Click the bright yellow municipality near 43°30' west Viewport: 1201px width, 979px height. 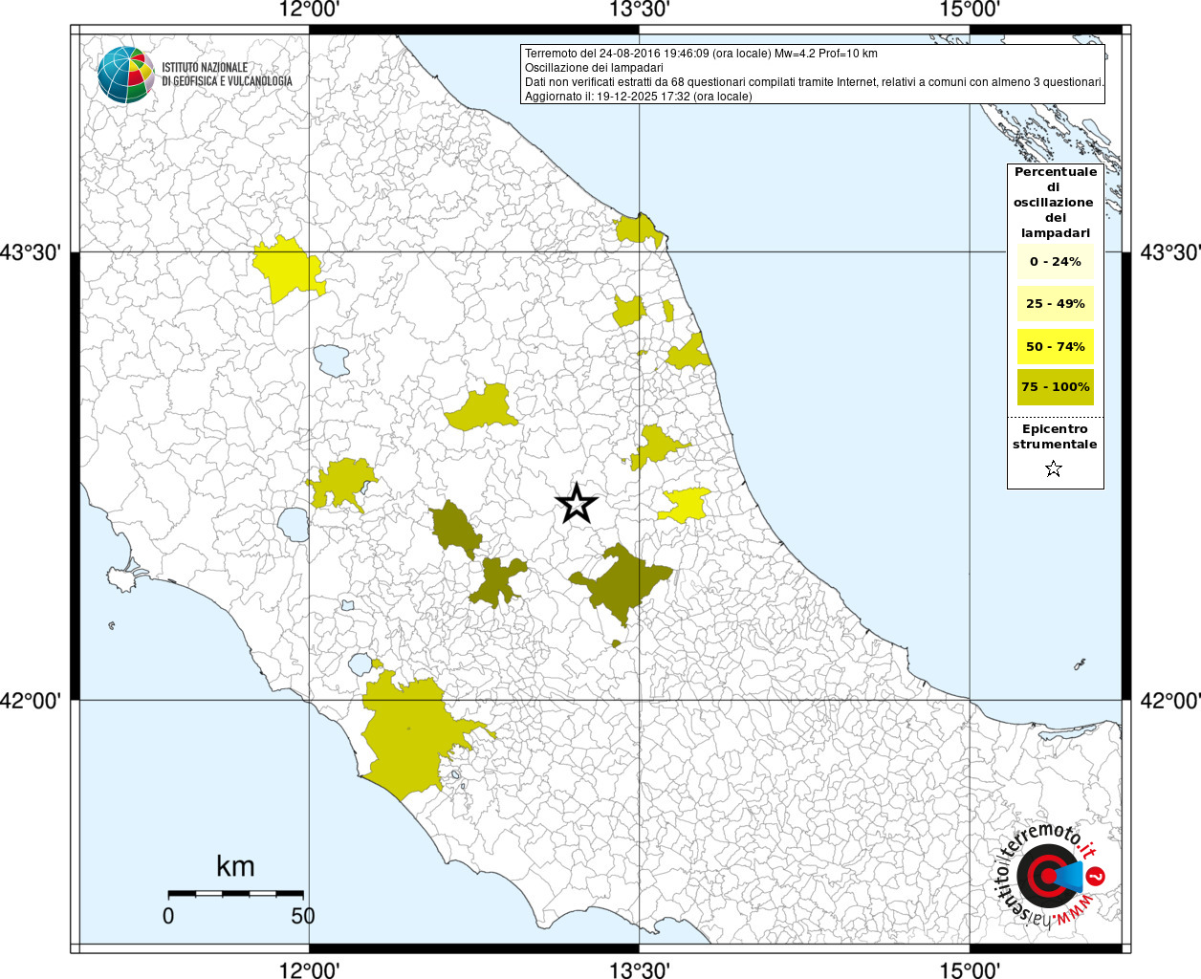pyautogui.click(x=285, y=271)
